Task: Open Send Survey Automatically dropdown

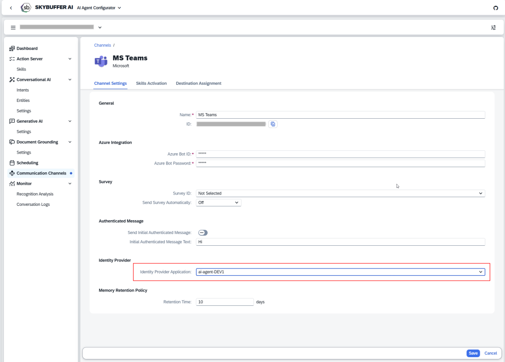Action: point(218,203)
